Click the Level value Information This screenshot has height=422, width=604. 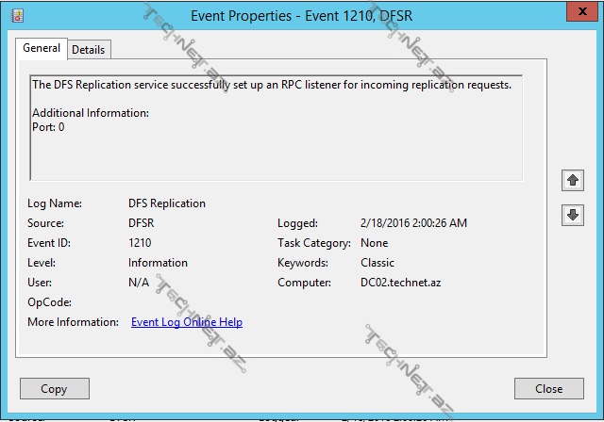(158, 263)
